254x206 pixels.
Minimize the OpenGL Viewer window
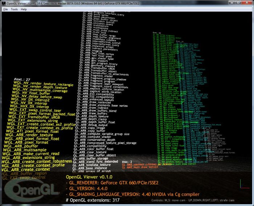(232, 3)
